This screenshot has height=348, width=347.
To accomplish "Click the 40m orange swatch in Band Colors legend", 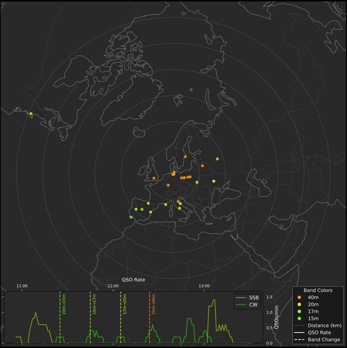I will pos(299,297).
